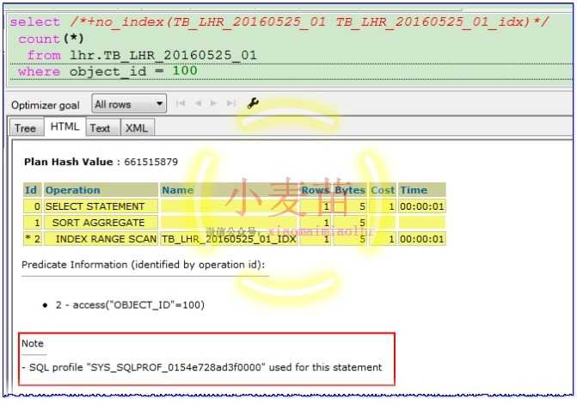The width and height of the screenshot is (577, 405).
Task: Click the SQL profile note line
Action: pos(202,367)
